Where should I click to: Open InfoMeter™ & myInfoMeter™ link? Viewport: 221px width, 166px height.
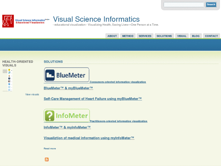67,127
